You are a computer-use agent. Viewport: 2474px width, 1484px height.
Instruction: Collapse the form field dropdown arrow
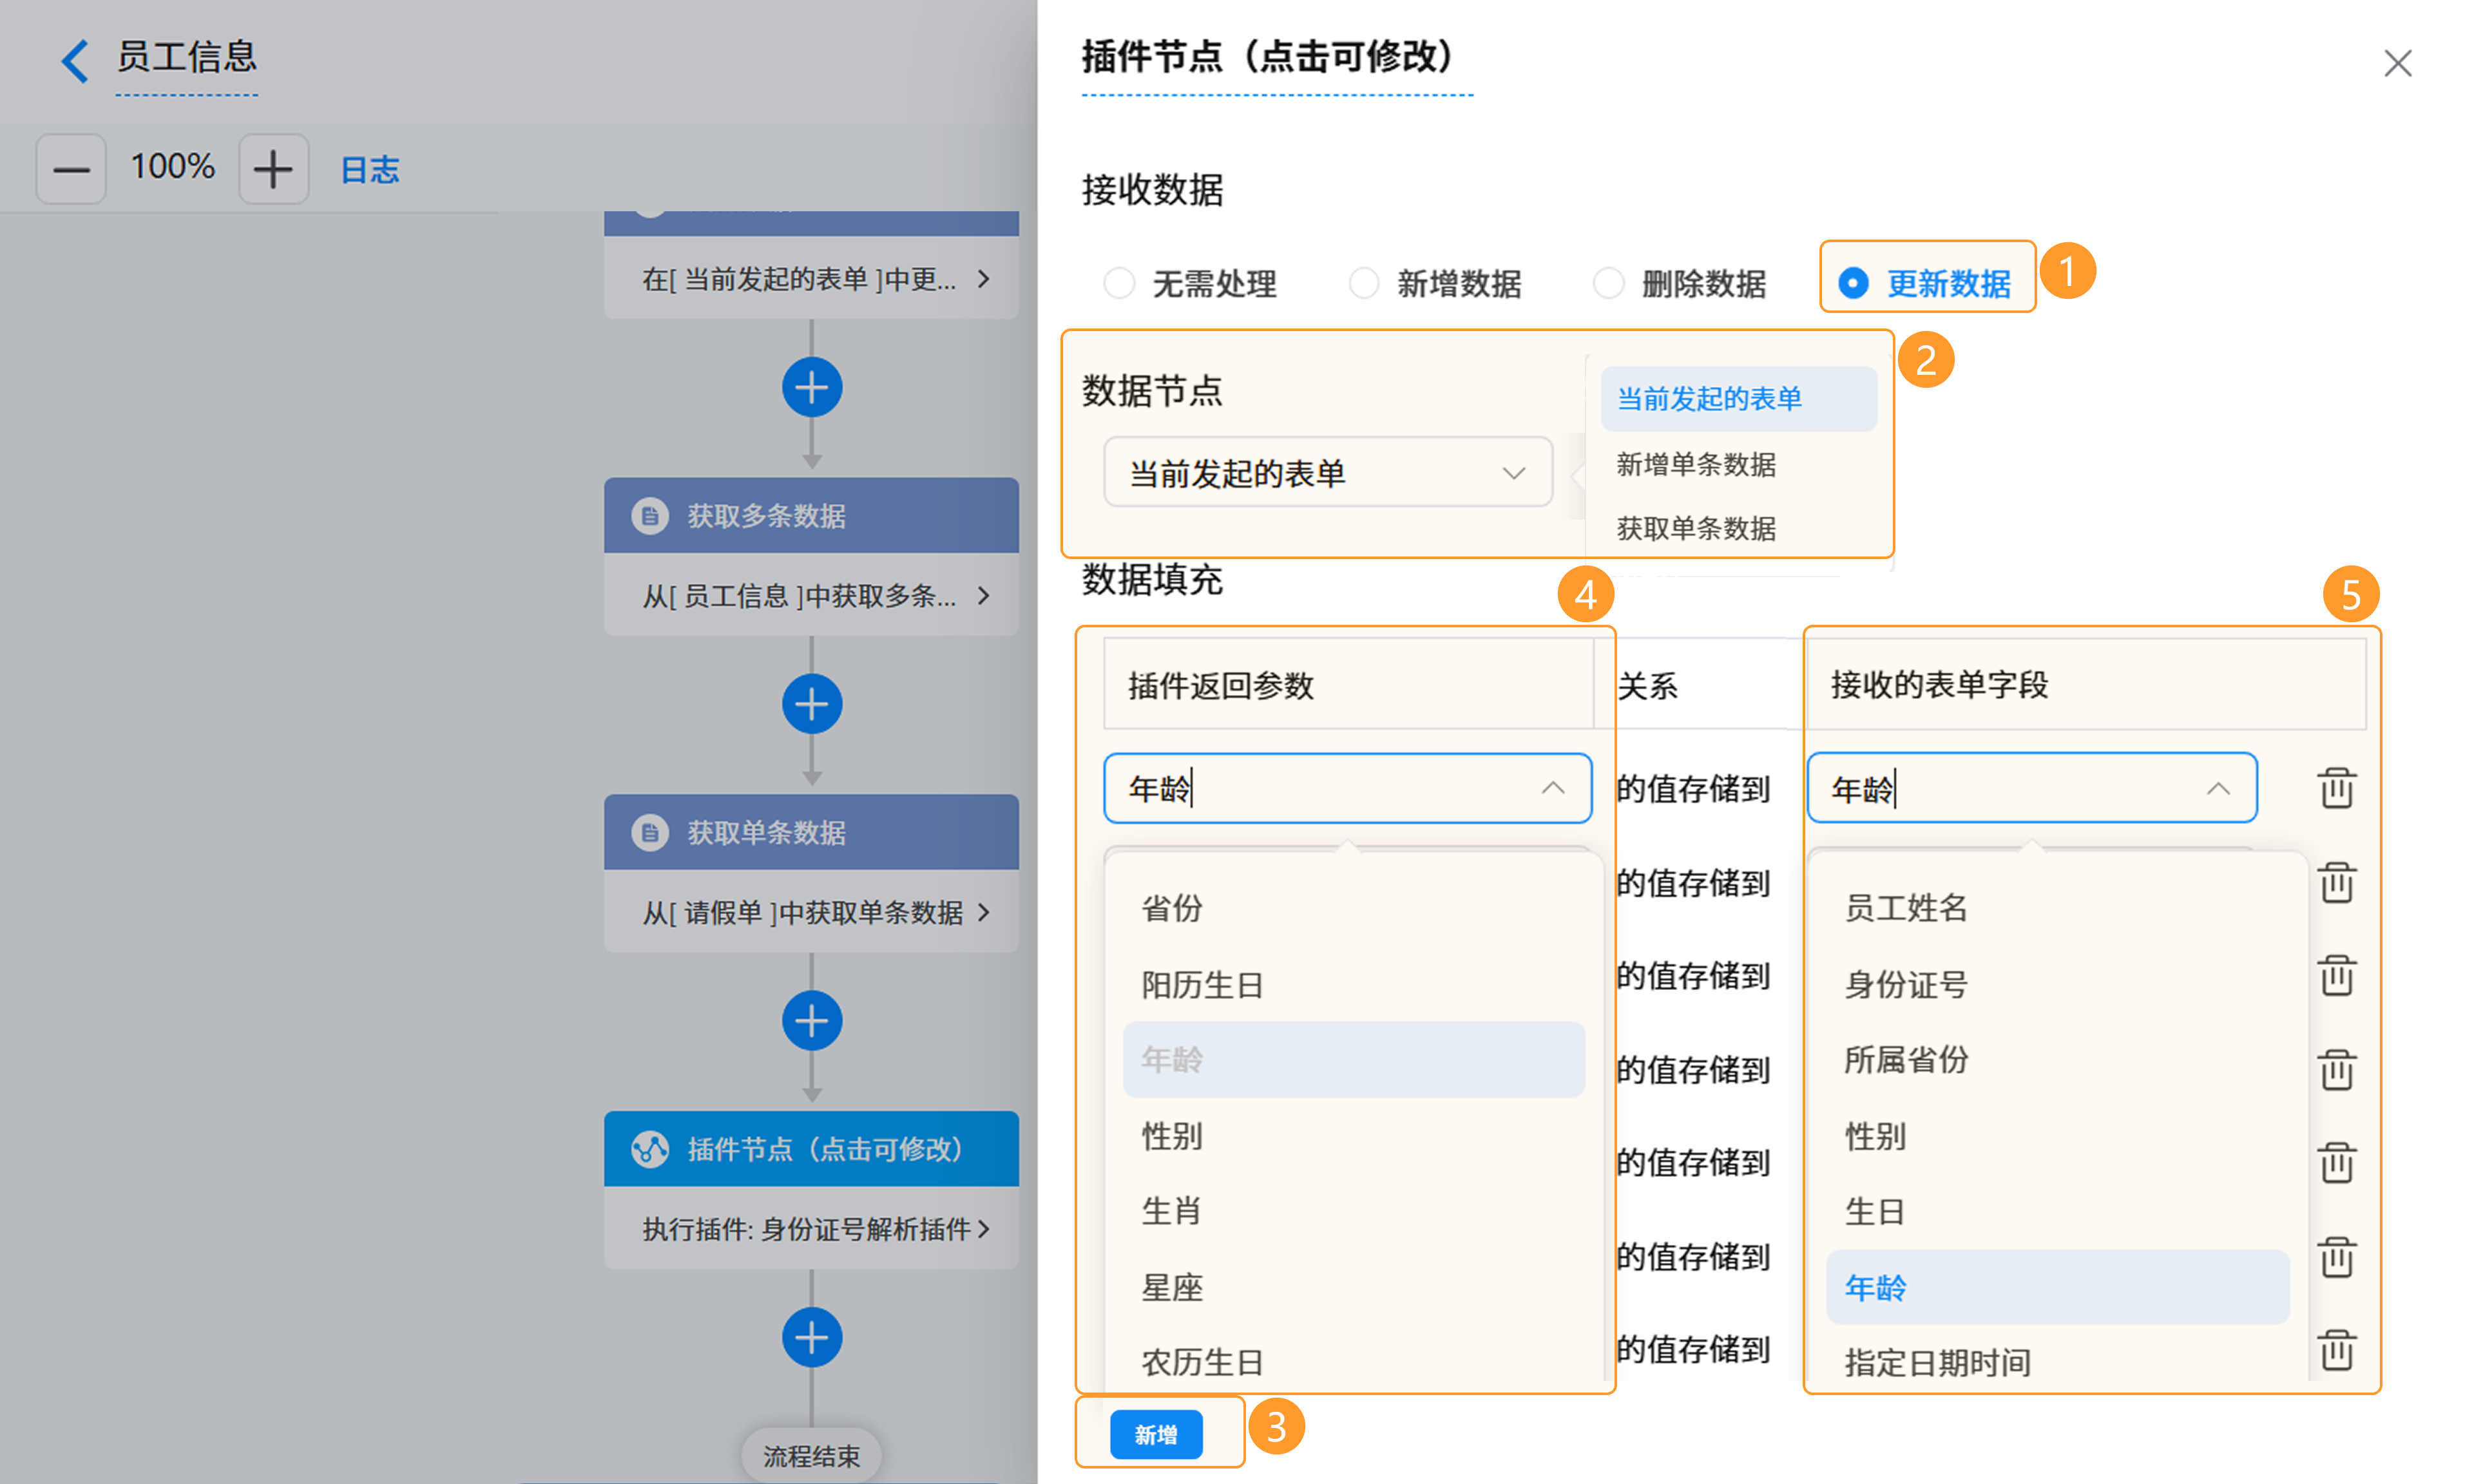pos(2217,789)
